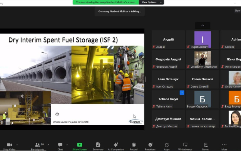The image size is (241, 151).
Task: Launch AI Companion
Action: click(116, 147)
